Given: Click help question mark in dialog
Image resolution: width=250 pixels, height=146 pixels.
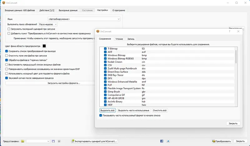Looking at the screenshot, I should point(229,32).
